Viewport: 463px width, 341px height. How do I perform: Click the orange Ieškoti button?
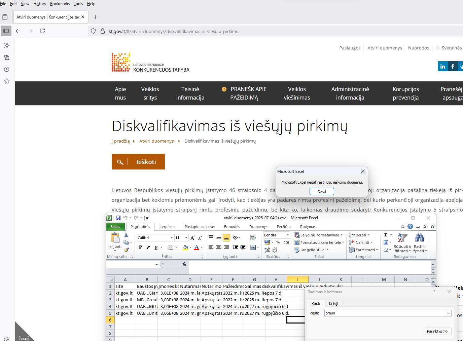[138, 162]
